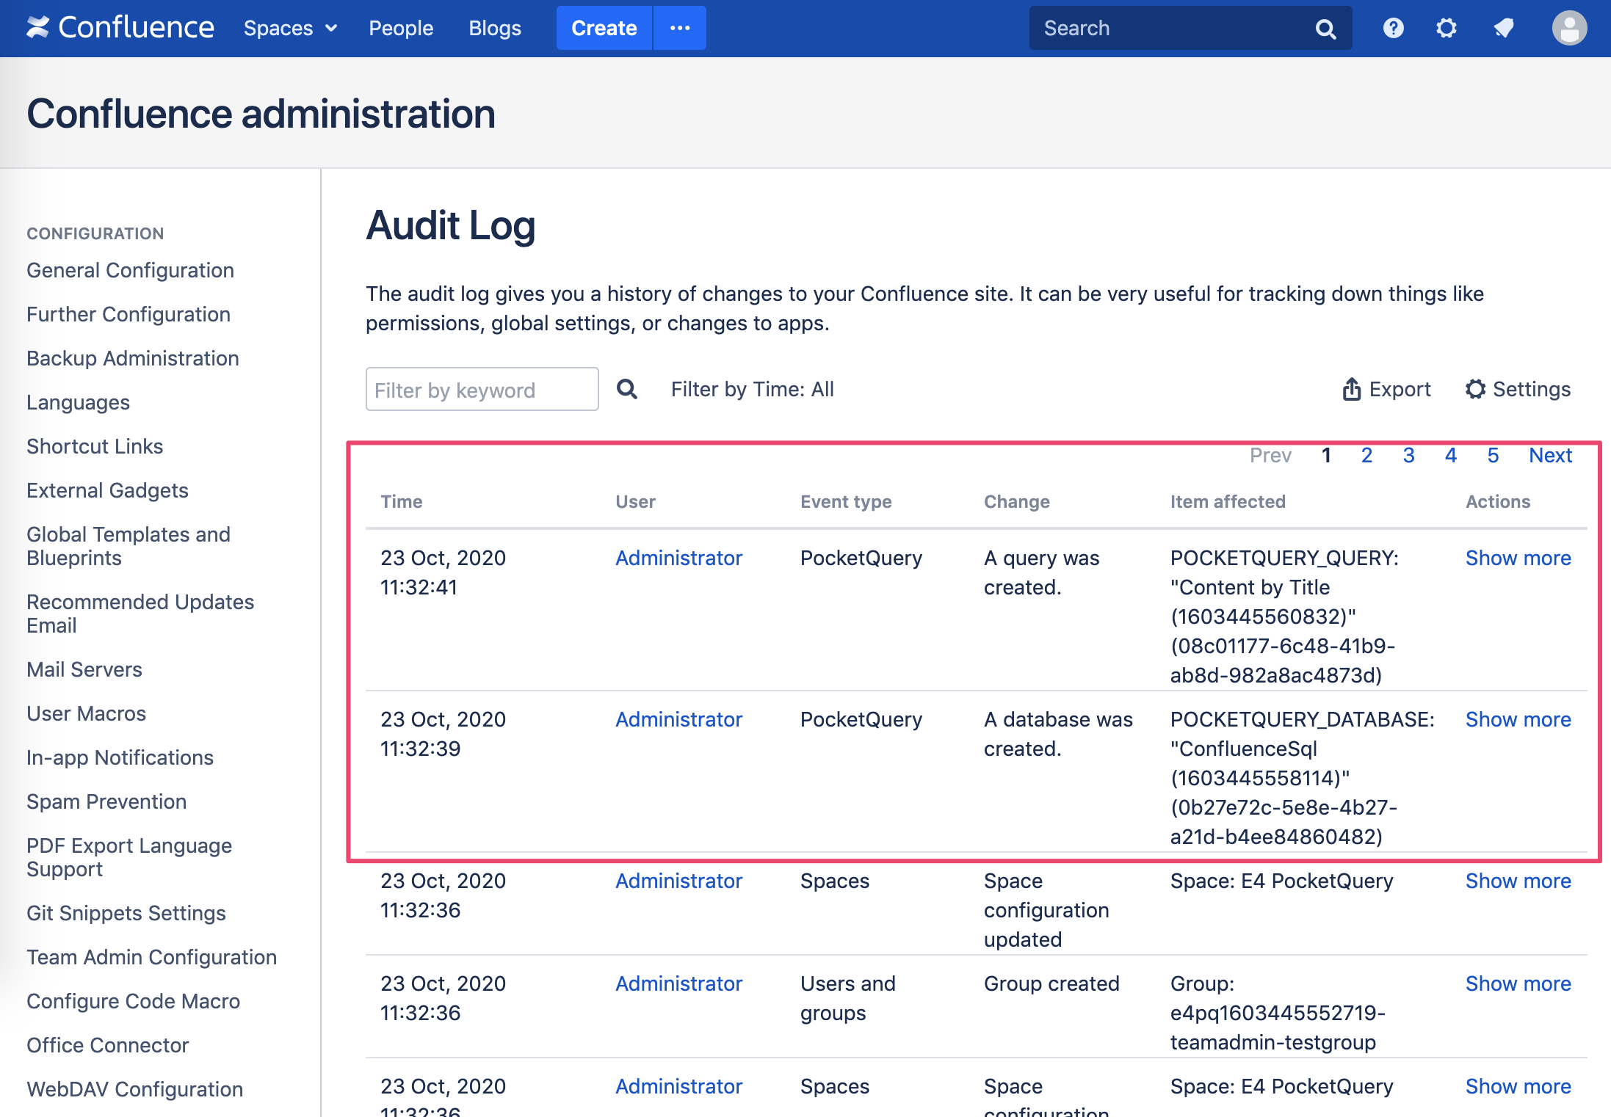Viewport: 1611px width, 1117px height.
Task: Click the Time column header
Action: point(402,501)
